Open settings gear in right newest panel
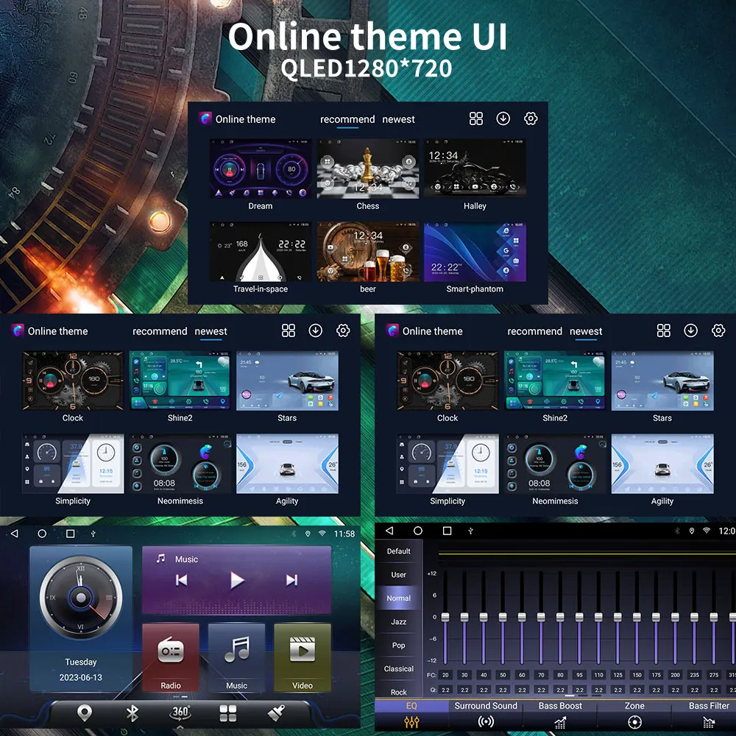 [718, 330]
